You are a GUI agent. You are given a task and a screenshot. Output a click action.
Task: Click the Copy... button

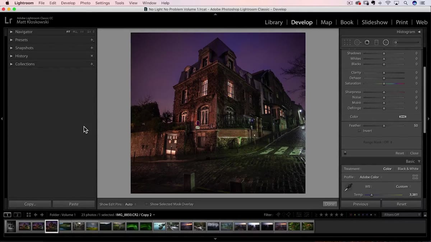click(x=30, y=204)
